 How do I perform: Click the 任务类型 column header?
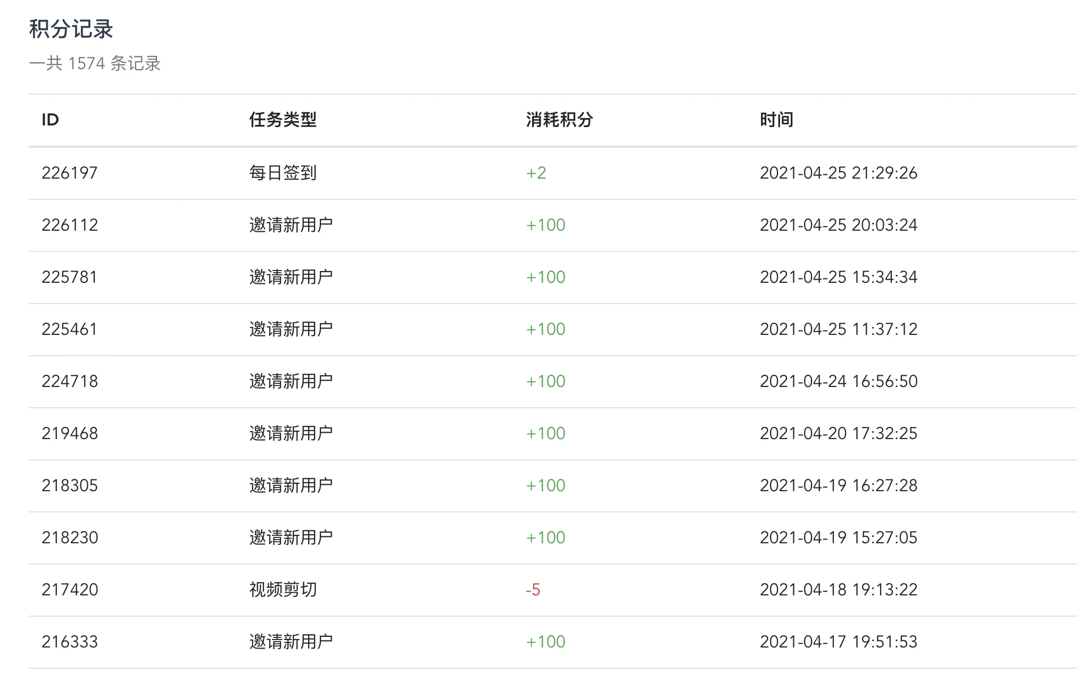[283, 120]
